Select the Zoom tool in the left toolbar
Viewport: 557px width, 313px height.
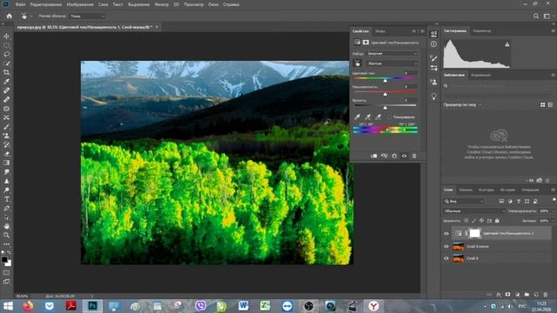[x=6, y=235]
